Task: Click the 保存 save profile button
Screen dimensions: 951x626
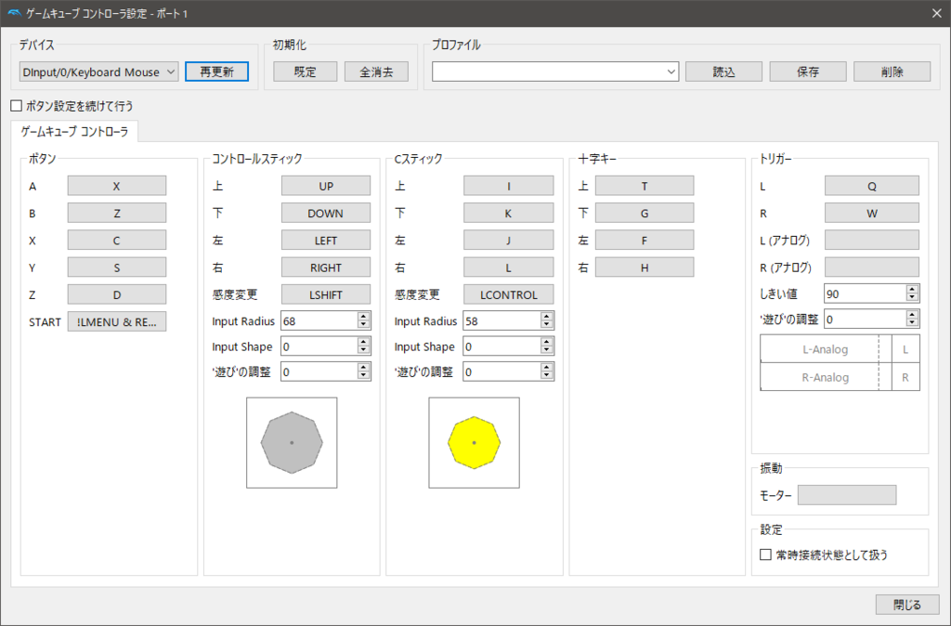Action: (808, 72)
